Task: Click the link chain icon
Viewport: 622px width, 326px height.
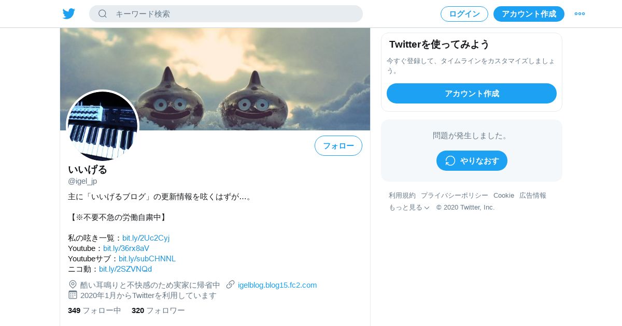Action: (x=231, y=285)
